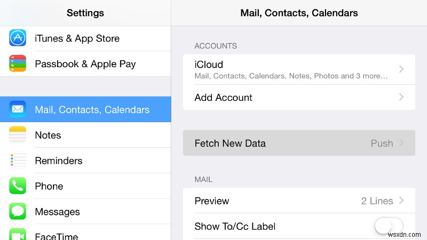This screenshot has height=240, width=427.
Task: Open Add Account chevron arrow
Action: pyautogui.click(x=401, y=98)
